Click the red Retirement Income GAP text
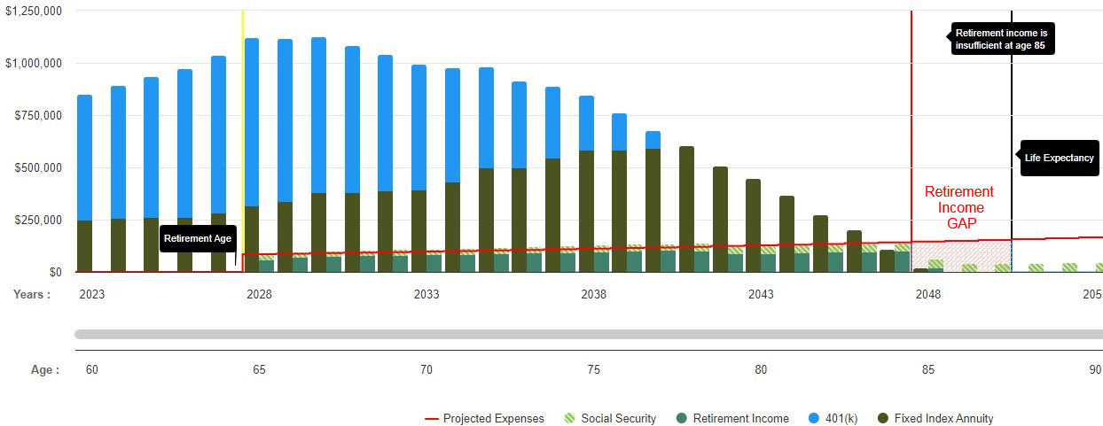Screen dimensions: 1103x426 click(958, 207)
